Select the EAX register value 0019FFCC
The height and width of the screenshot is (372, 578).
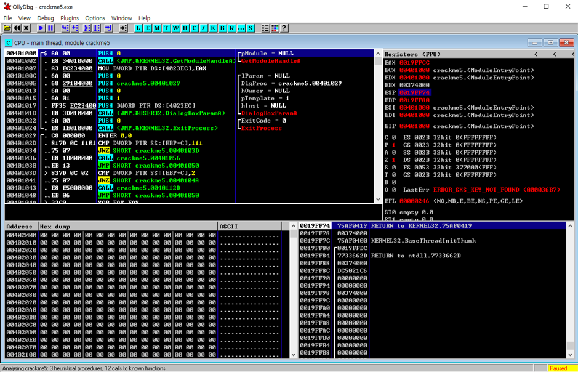pos(414,63)
